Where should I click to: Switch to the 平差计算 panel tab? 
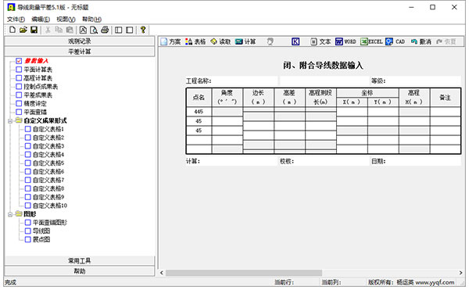[x=80, y=52]
